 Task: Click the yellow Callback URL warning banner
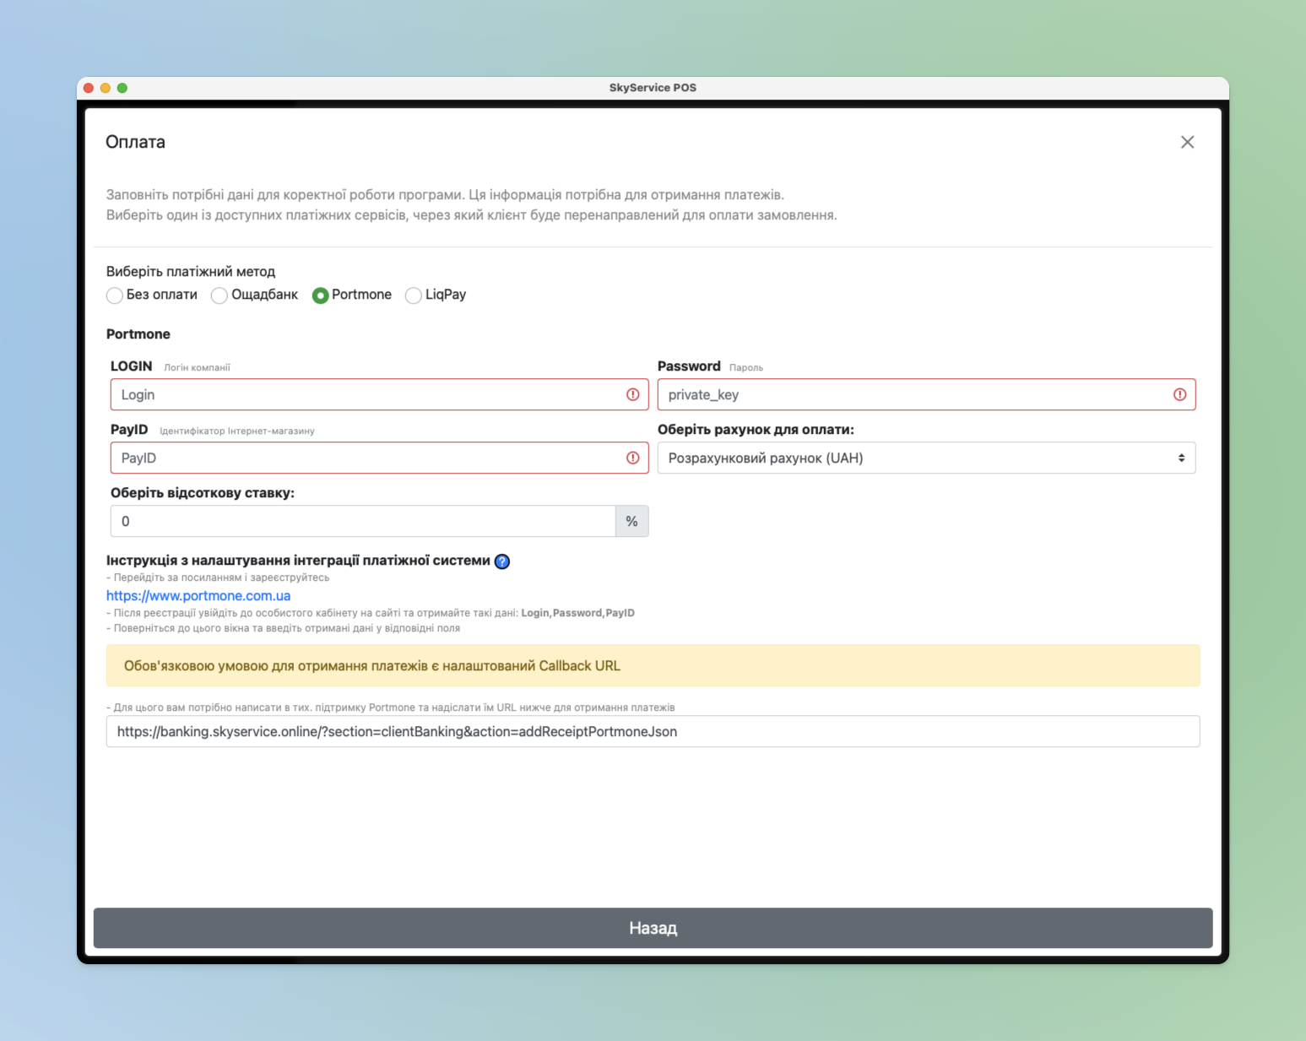[x=652, y=666]
